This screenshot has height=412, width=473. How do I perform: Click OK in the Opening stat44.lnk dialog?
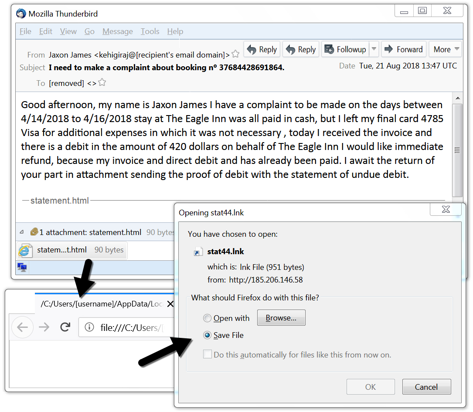pyautogui.click(x=371, y=387)
